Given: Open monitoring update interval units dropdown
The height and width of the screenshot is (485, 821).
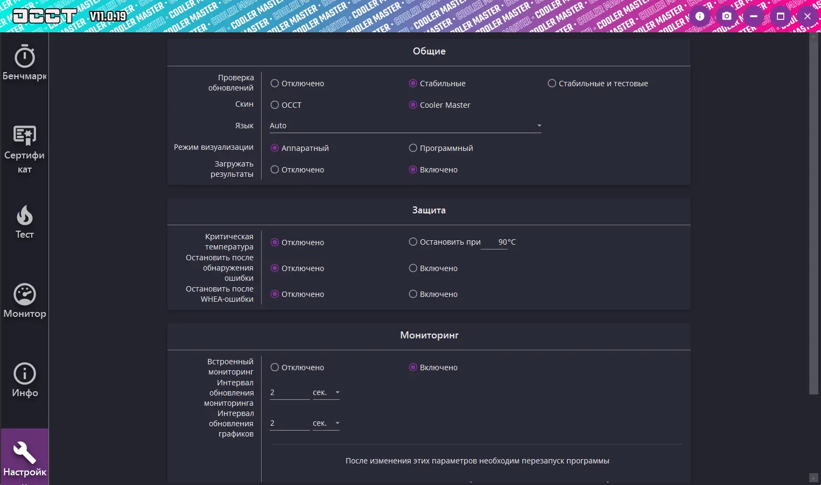Looking at the screenshot, I should click(326, 393).
